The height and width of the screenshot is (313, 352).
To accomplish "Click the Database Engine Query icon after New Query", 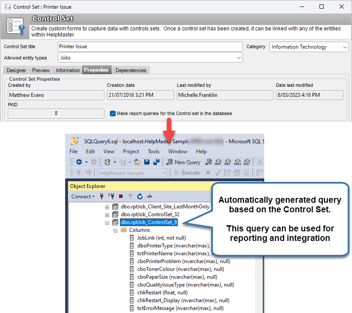I will coord(209,162).
